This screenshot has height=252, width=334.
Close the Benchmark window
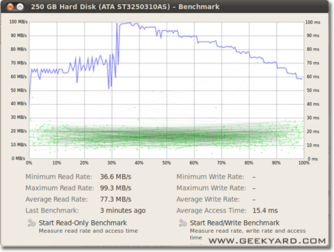point(10,7)
